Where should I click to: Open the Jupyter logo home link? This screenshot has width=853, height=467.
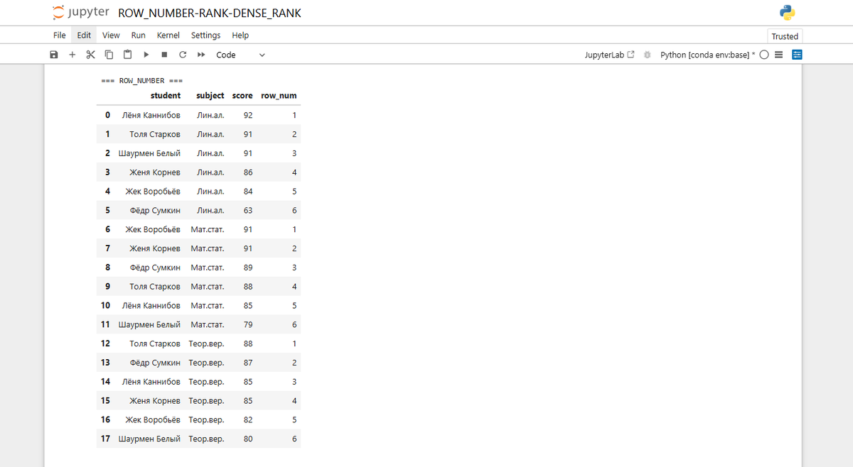(x=81, y=13)
